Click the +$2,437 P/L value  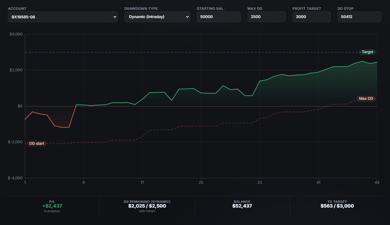52,206
